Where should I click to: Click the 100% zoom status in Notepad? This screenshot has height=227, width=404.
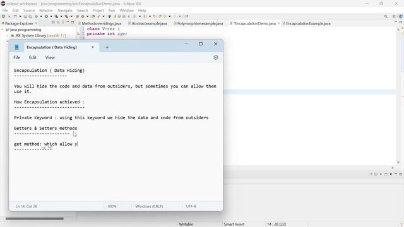(112, 206)
